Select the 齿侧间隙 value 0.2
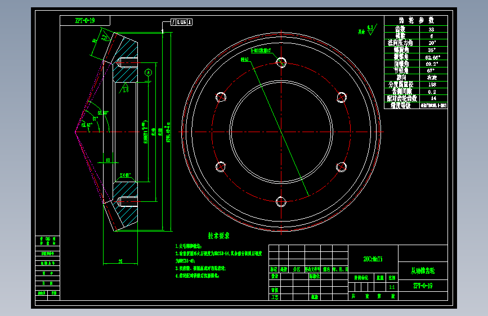The height and width of the screenshot is (316, 488). click(x=432, y=92)
